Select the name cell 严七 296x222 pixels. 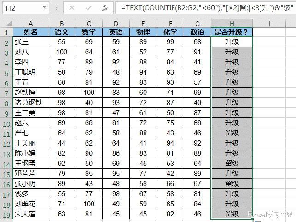click(x=30, y=133)
